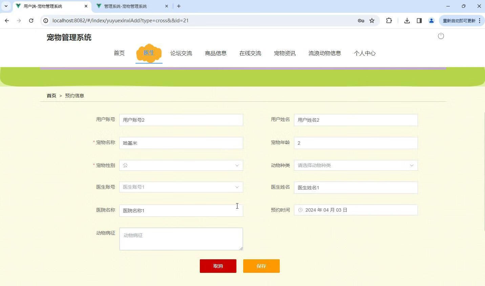Screen dimensions: 485x286
Task: Open browser downloads icon
Action: (407, 21)
